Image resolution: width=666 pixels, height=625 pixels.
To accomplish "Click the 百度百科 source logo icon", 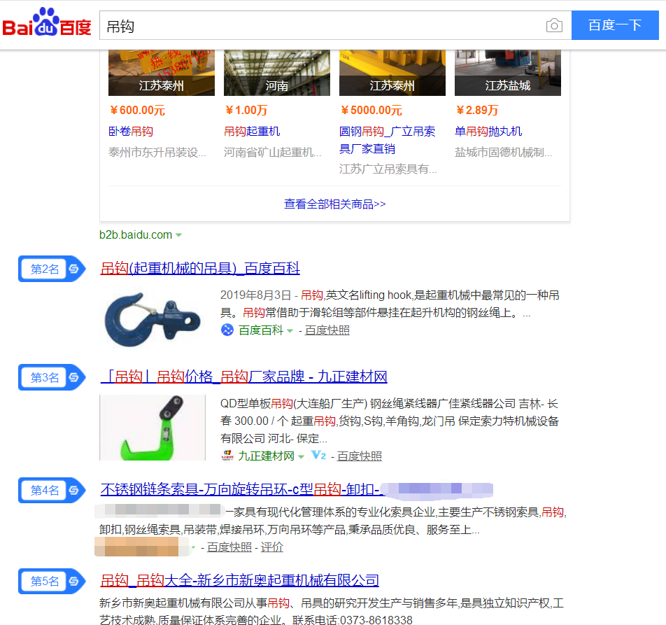I will 227,330.
